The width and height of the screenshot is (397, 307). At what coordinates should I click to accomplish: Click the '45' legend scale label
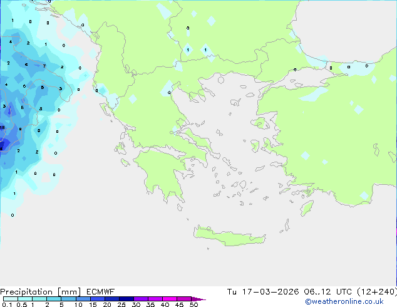tap(179, 304)
